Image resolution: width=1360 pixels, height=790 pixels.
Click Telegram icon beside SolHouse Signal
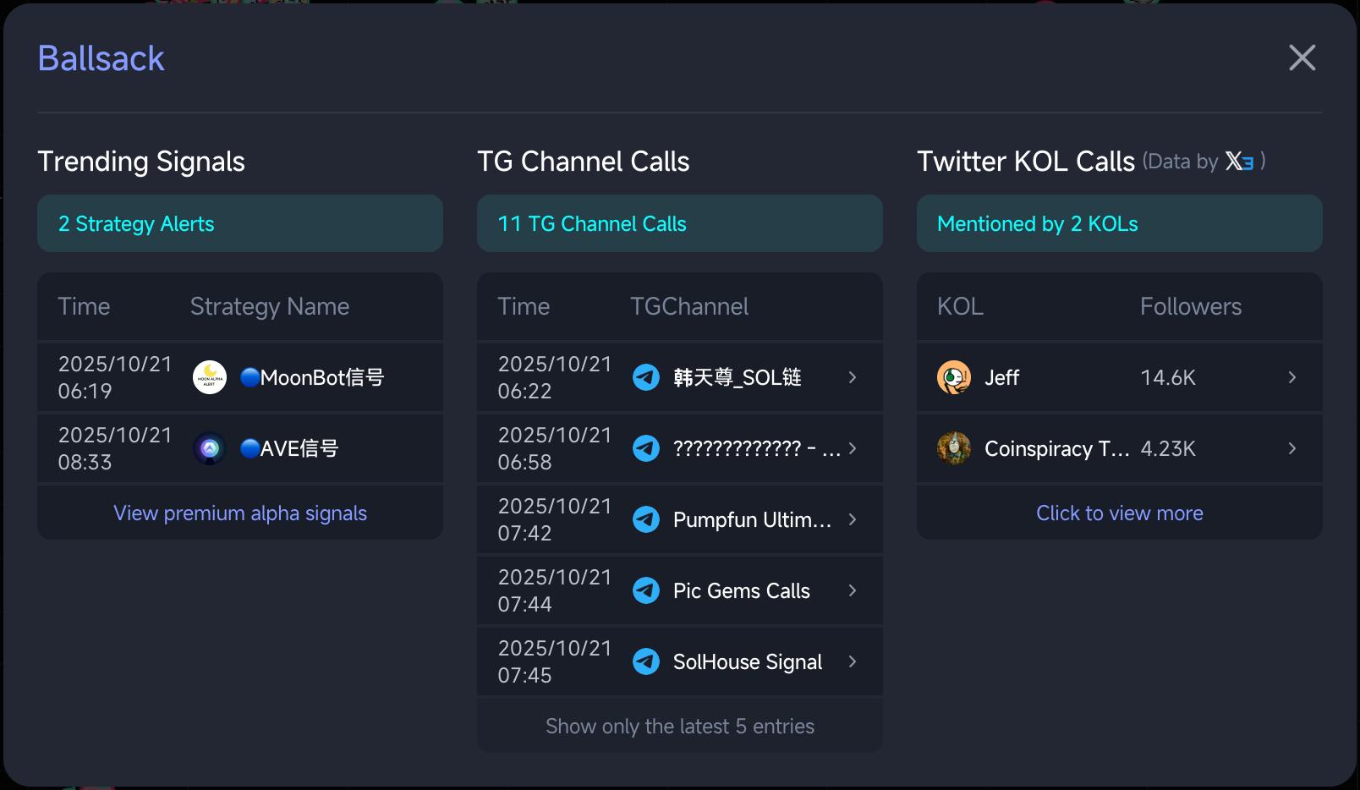point(646,661)
